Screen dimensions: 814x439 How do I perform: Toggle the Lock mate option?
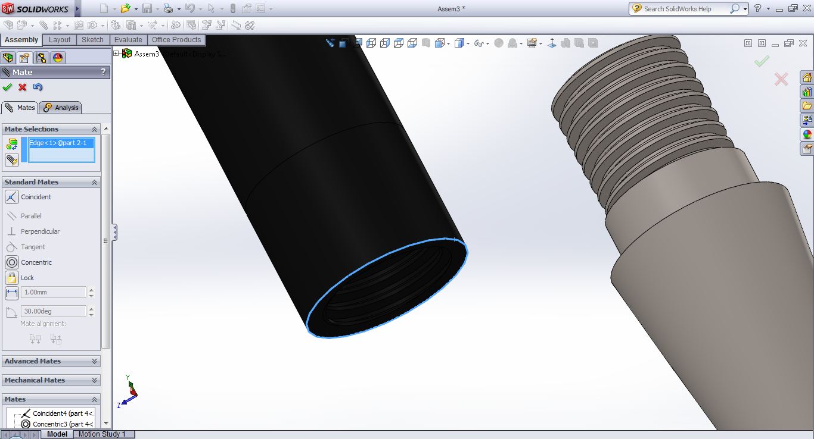point(12,278)
